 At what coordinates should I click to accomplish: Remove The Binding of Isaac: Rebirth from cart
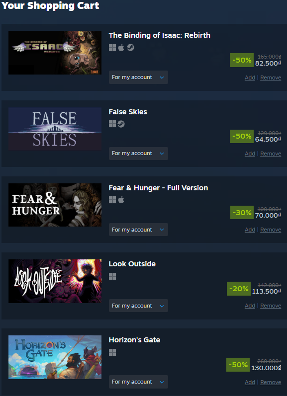271,78
